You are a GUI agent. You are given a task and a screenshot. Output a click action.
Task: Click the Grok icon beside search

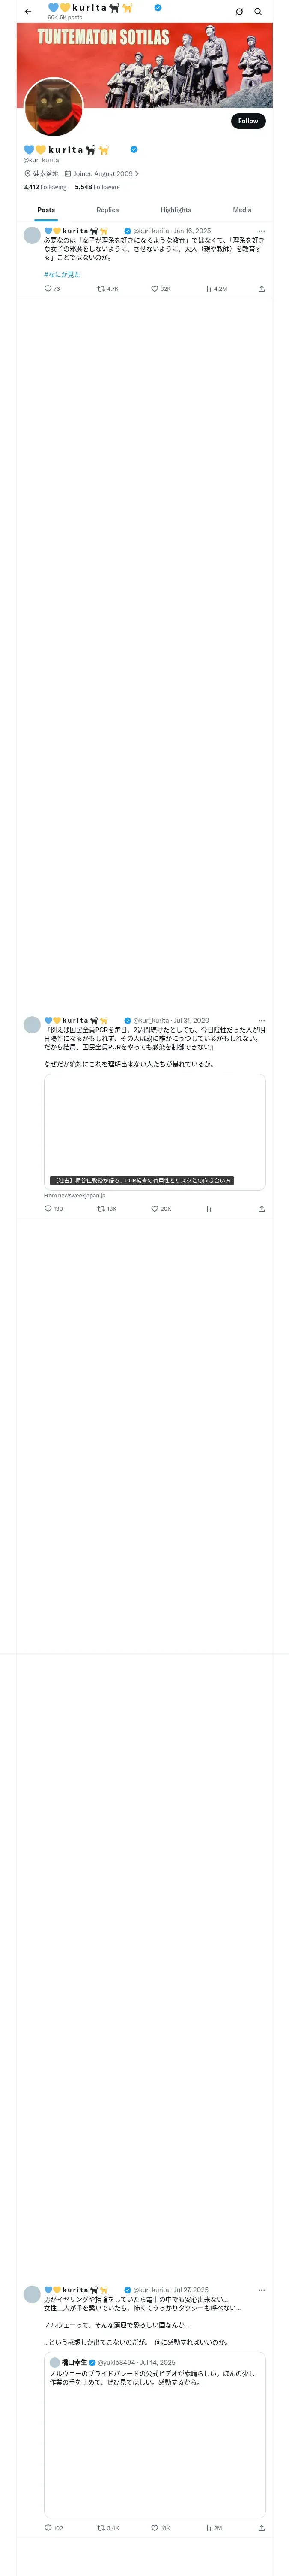(x=239, y=12)
